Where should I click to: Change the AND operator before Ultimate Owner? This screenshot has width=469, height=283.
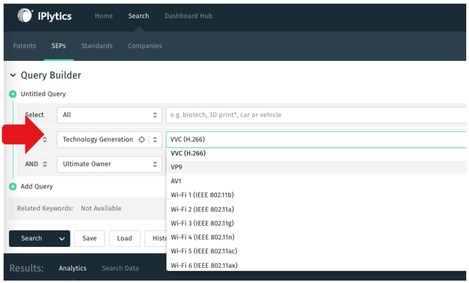coord(36,164)
